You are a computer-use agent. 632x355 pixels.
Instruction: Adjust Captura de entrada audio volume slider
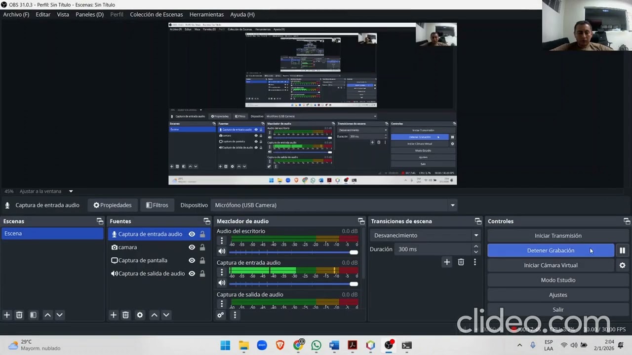click(x=293, y=284)
